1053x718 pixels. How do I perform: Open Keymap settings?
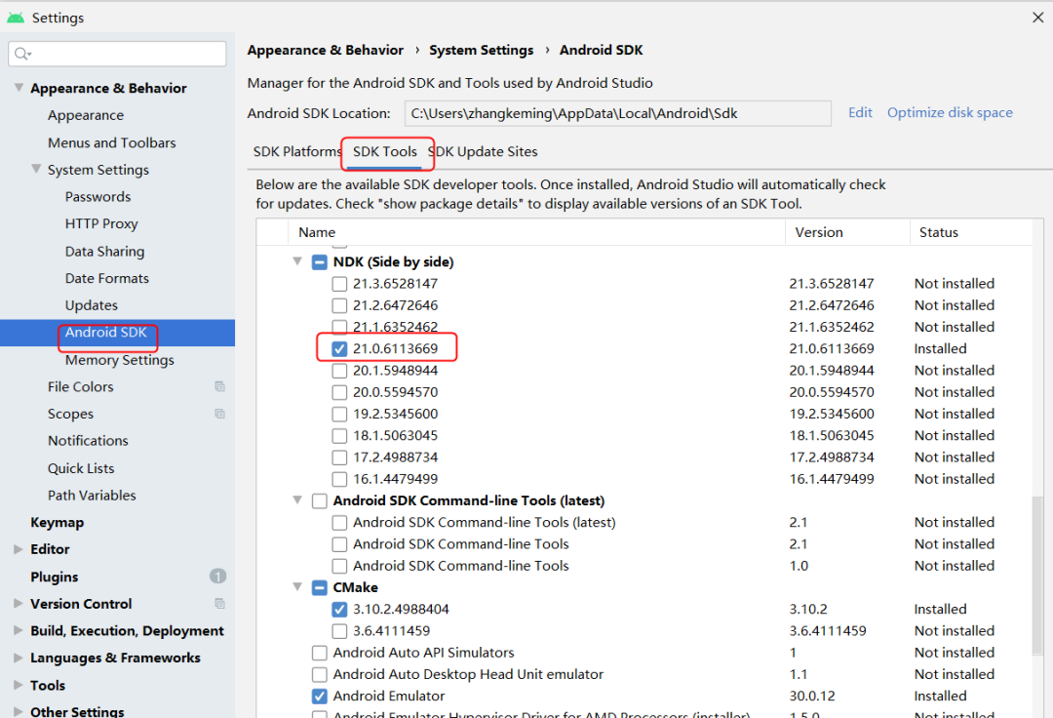[57, 522]
